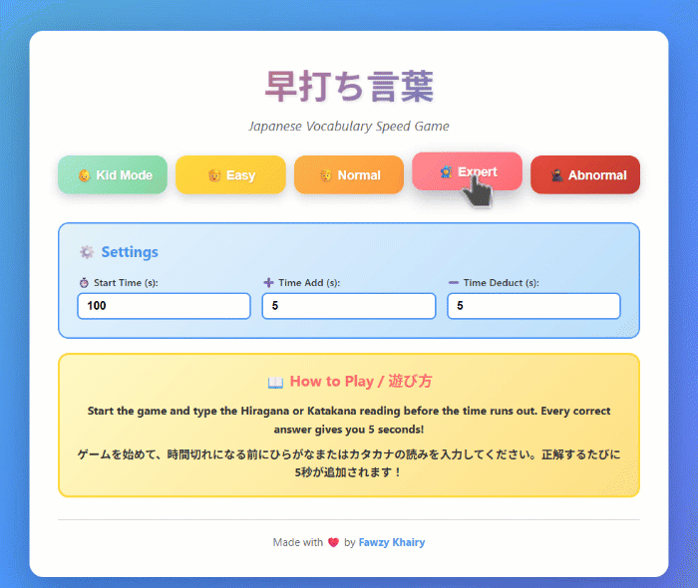
Task: Focus the Start Time input field
Action: [x=164, y=306]
